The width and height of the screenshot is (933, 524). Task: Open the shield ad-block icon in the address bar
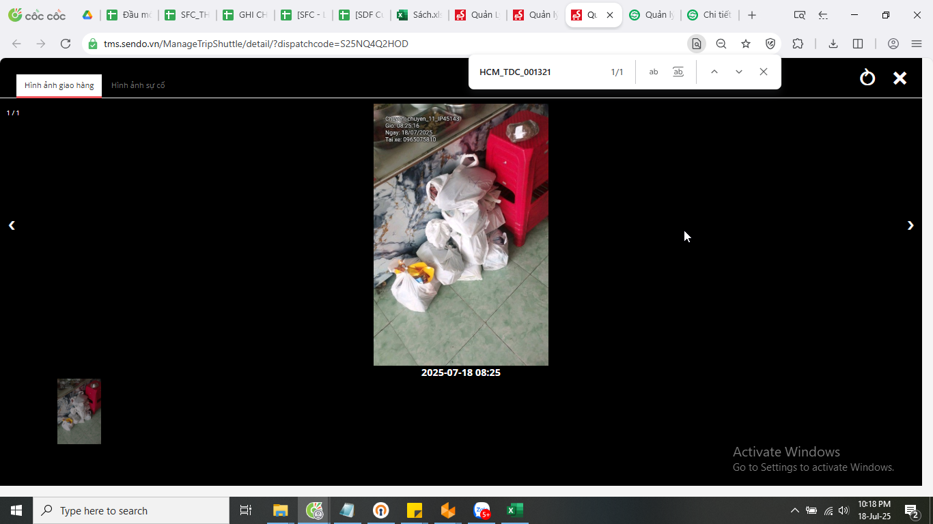(x=770, y=44)
